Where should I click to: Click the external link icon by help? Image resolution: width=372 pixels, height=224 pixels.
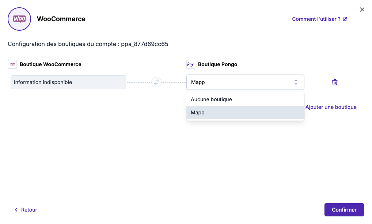click(x=345, y=19)
